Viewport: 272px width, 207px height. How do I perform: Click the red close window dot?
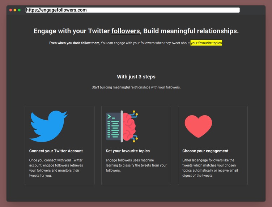[x=10, y=10]
